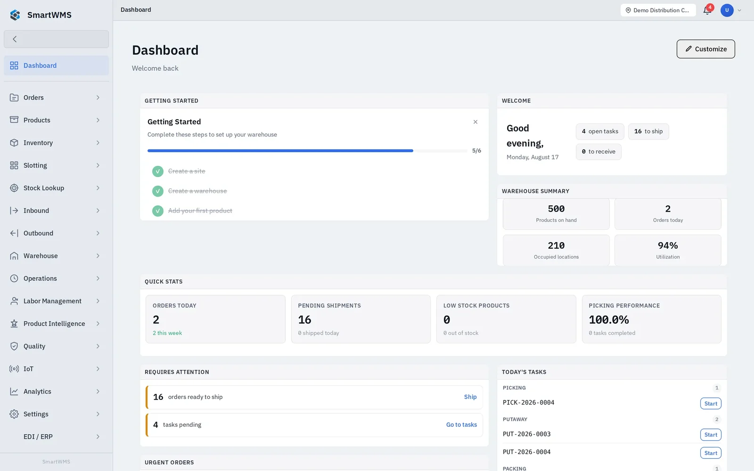Image resolution: width=754 pixels, height=471 pixels.
Task: Click the 210 Occupied locations tile
Action: (x=556, y=250)
